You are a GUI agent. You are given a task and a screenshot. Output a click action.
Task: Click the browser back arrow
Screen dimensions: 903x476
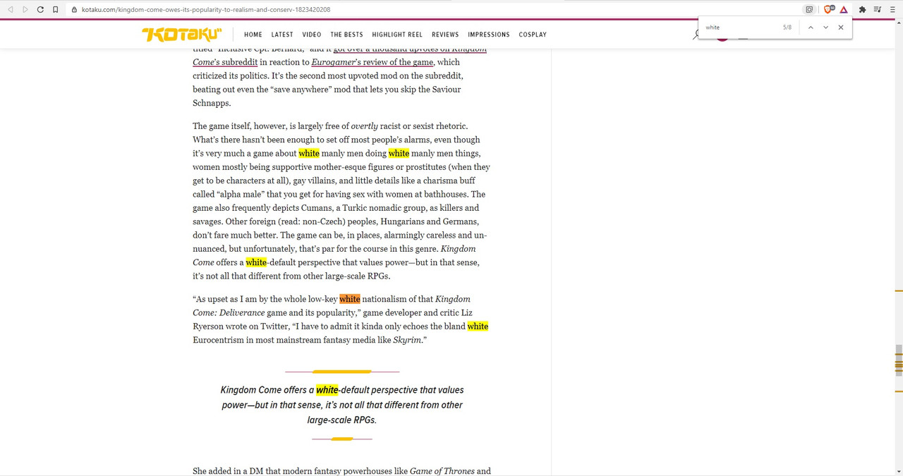10,9
